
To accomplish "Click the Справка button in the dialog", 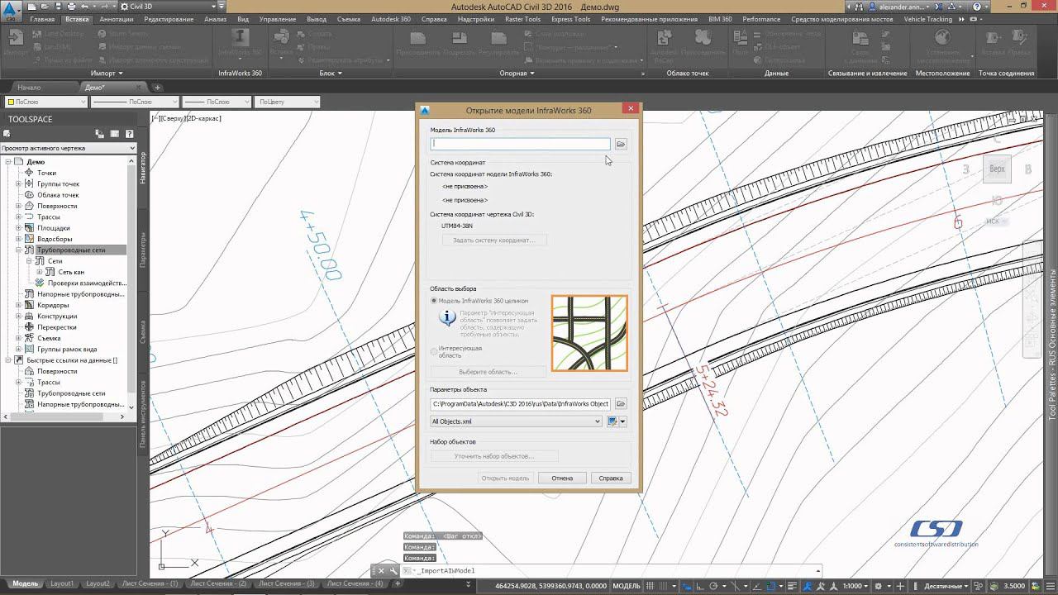I will coord(611,478).
